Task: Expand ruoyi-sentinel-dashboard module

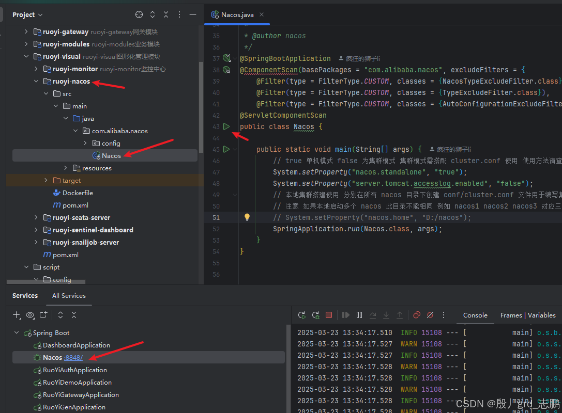Action: tap(36, 230)
